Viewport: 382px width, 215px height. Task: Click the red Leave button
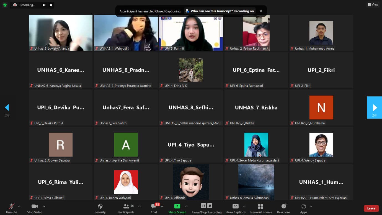point(371,208)
